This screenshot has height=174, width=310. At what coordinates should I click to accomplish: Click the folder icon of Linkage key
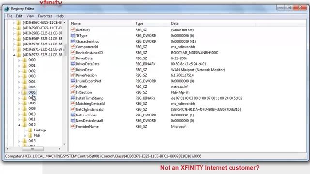[30, 130]
